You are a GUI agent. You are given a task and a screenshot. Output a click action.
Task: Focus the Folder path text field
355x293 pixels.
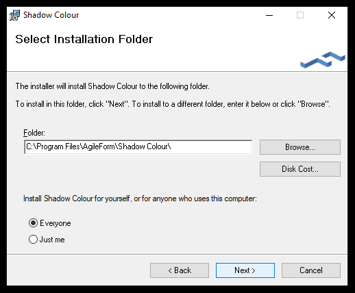coord(138,147)
